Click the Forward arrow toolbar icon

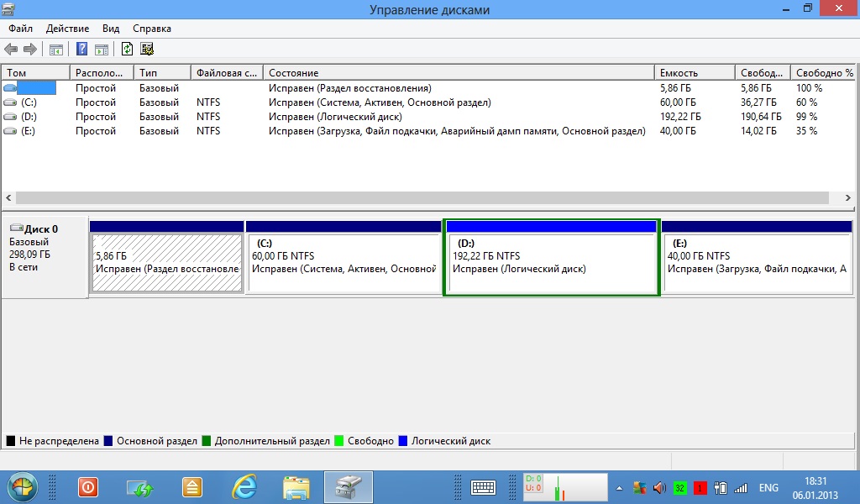point(30,50)
